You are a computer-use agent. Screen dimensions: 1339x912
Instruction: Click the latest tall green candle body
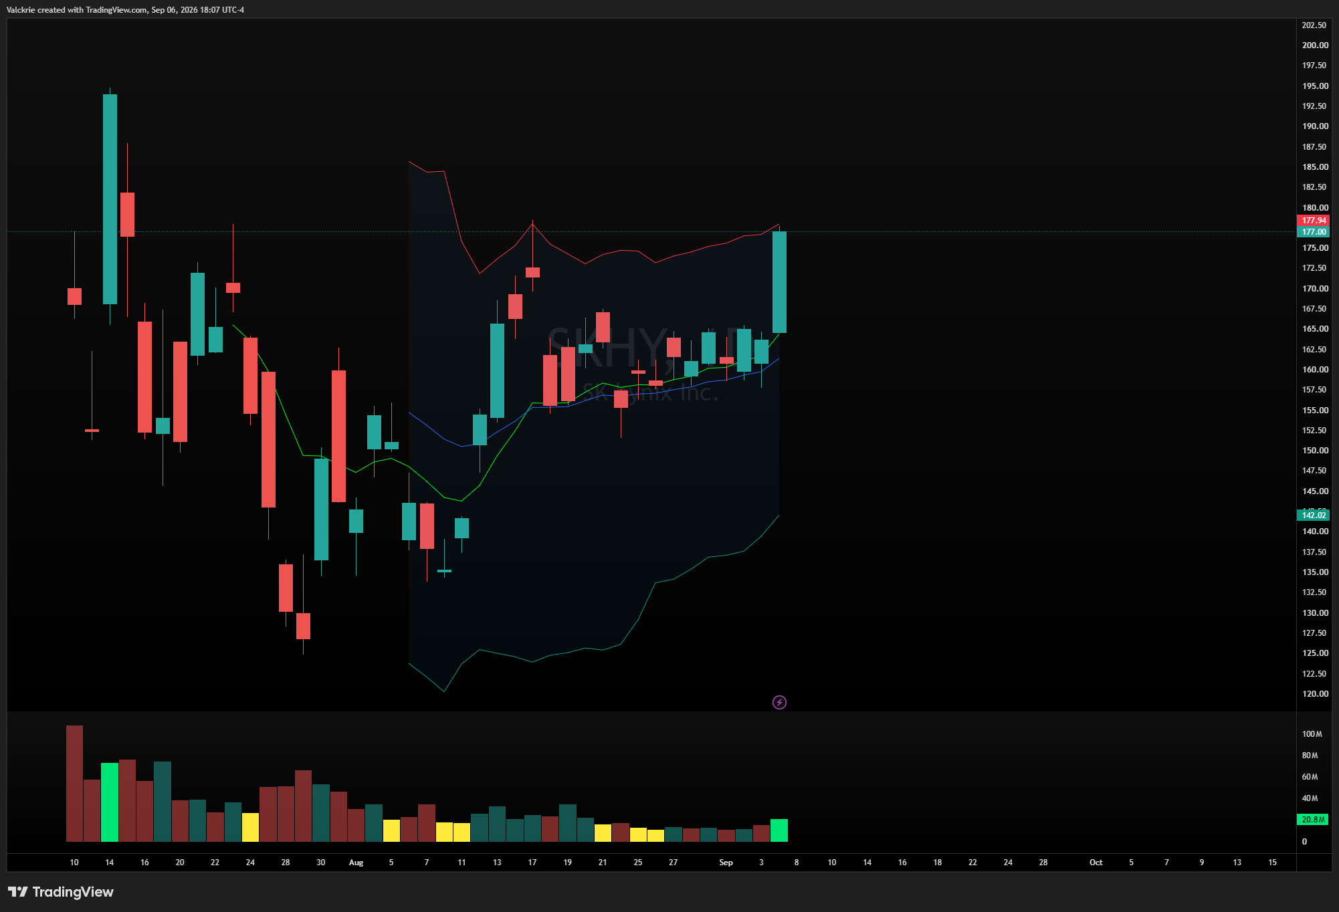click(779, 282)
